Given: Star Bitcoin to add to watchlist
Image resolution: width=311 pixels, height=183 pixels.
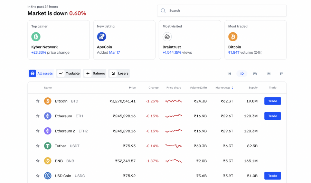Looking at the screenshot, I should click(38, 101).
